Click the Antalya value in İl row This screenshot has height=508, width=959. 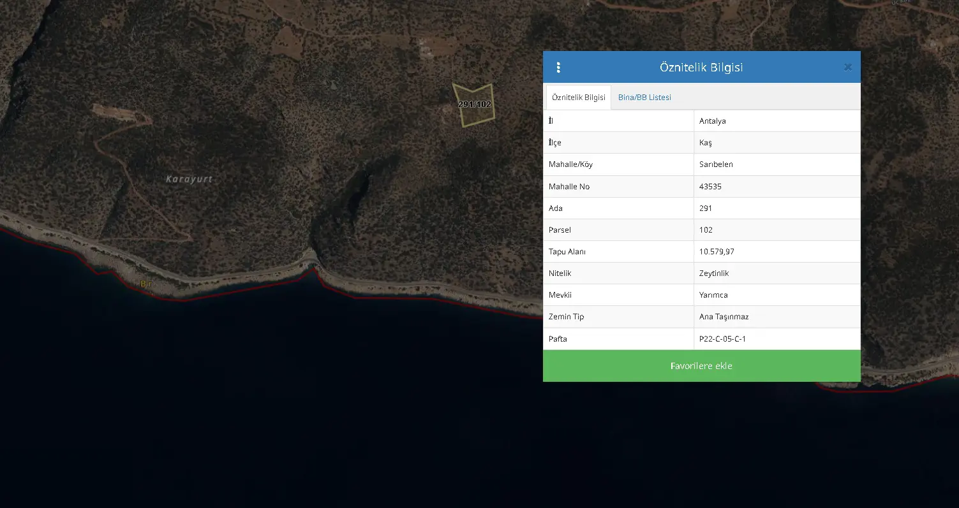(713, 121)
